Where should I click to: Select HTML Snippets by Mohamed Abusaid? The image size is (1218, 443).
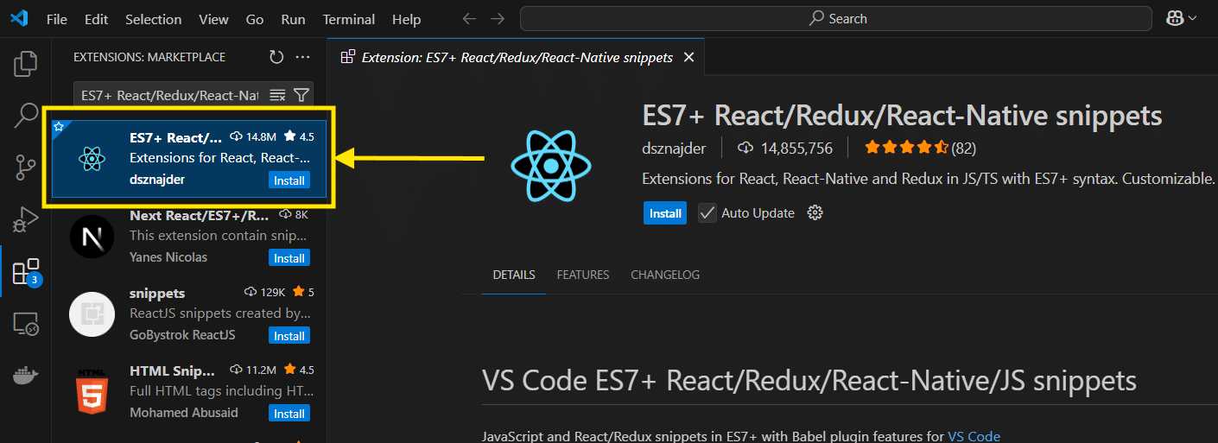[x=189, y=391]
